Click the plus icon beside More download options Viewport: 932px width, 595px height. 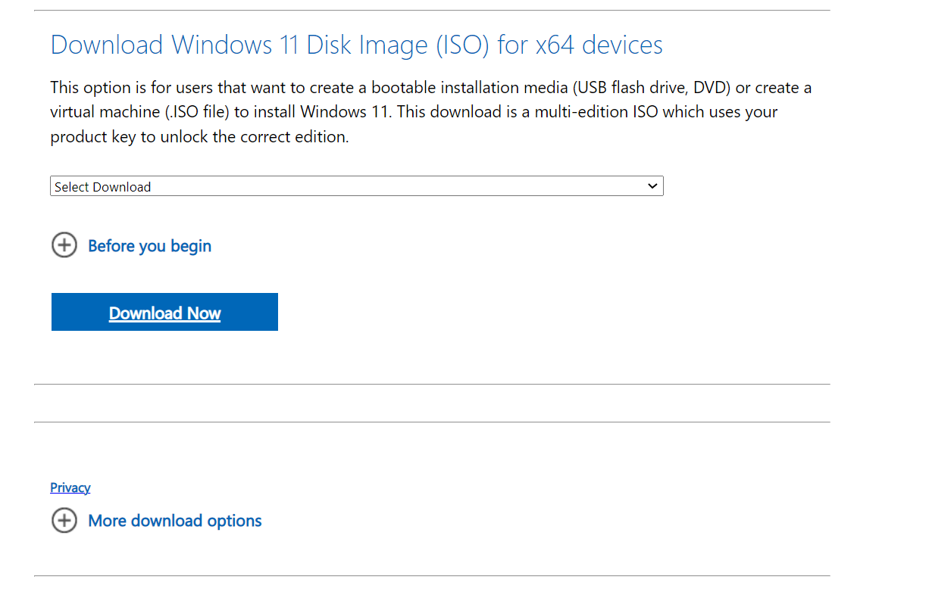64,520
